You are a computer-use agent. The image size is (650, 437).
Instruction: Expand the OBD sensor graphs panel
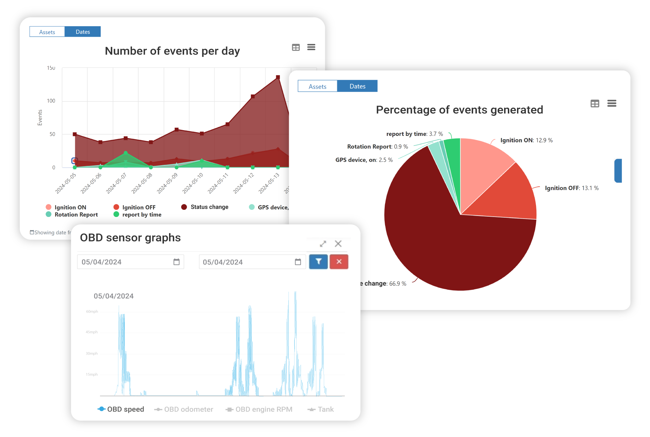(x=323, y=244)
